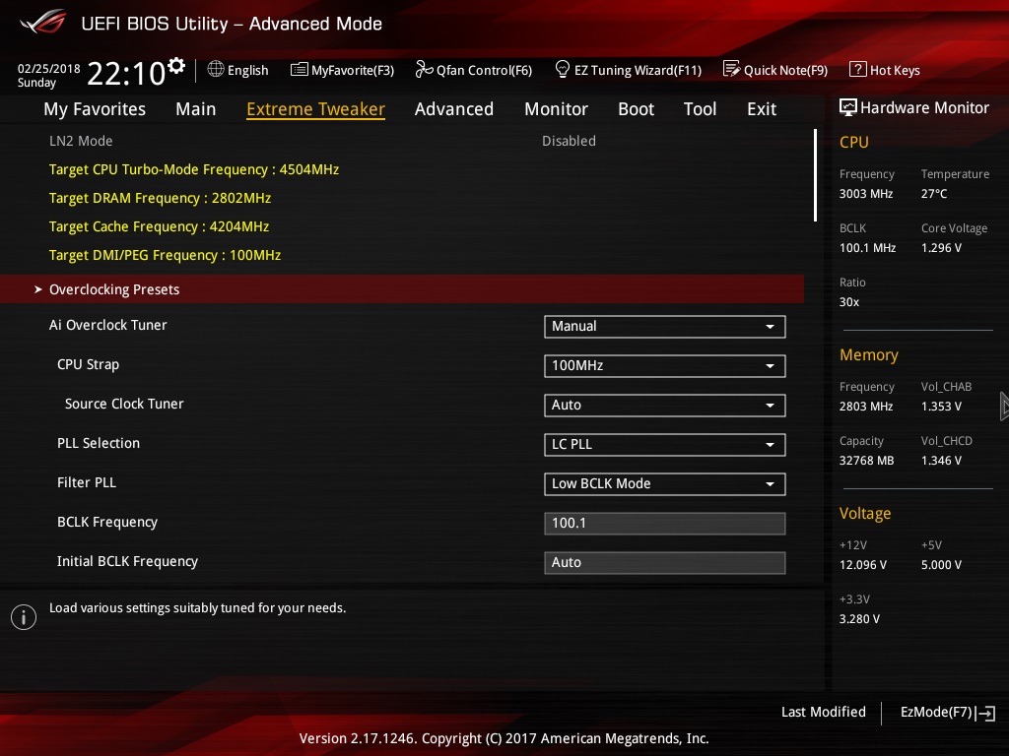Open English language selection
Screen dimensions: 1009x756
pyautogui.click(x=247, y=70)
